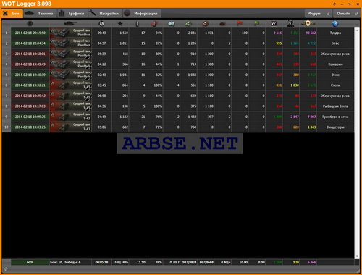362x275 pixels.
Task: Switch to the Информация tab
Action: pyautogui.click(x=142, y=14)
